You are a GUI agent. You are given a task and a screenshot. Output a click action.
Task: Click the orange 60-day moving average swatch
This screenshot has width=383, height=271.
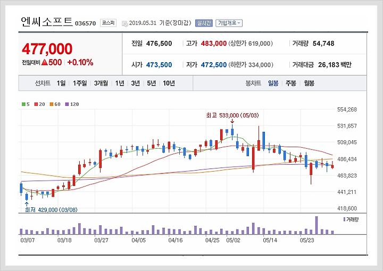coord(52,104)
